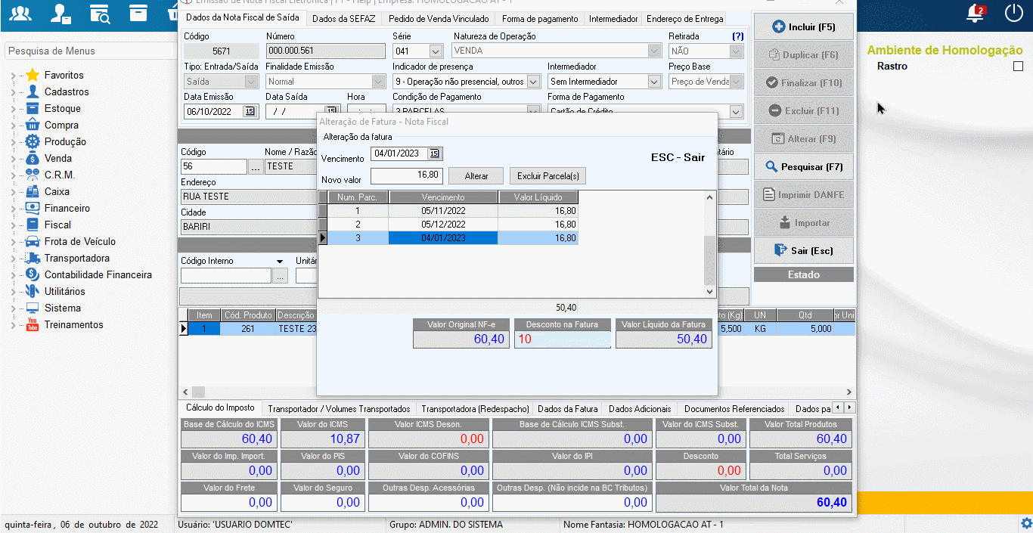Open the Forma de pagamento tab

(x=540, y=19)
